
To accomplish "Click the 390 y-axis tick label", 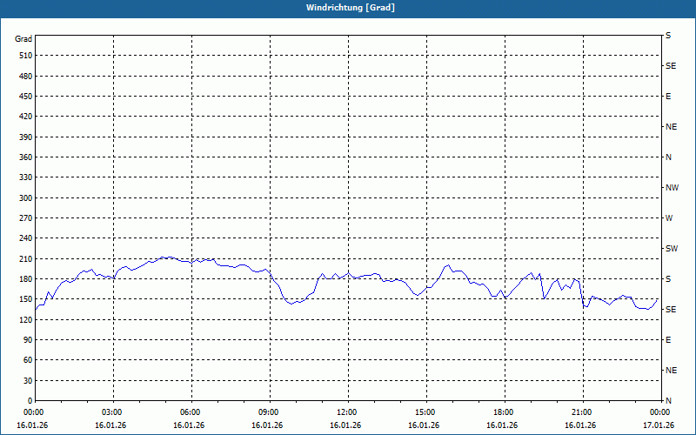I will click(26, 137).
